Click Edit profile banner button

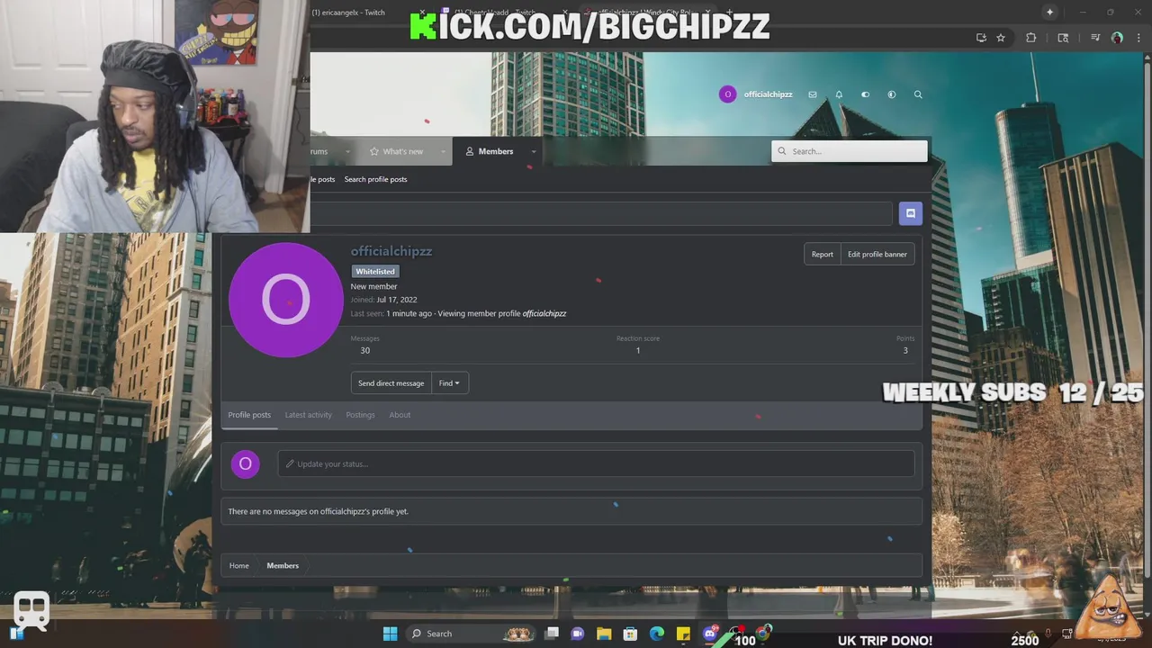(x=877, y=254)
